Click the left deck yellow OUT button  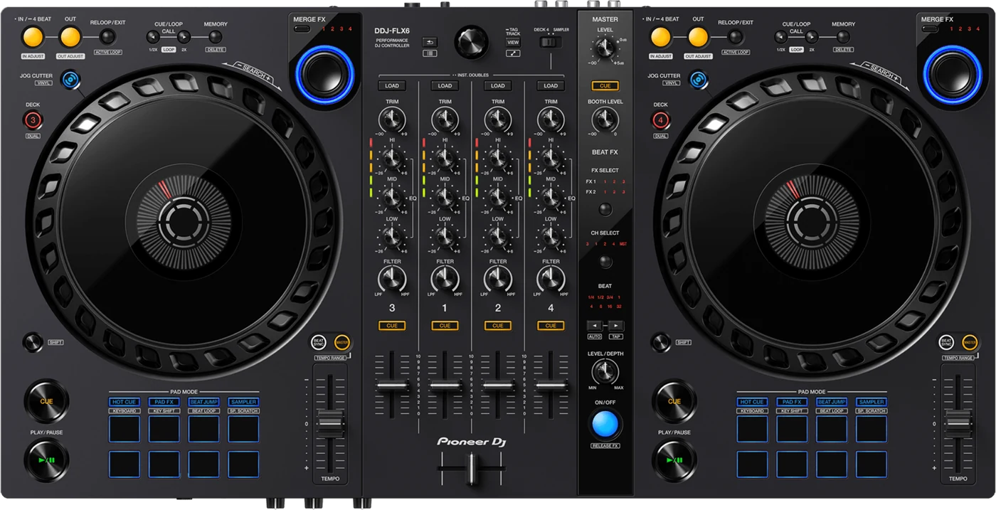point(70,37)
